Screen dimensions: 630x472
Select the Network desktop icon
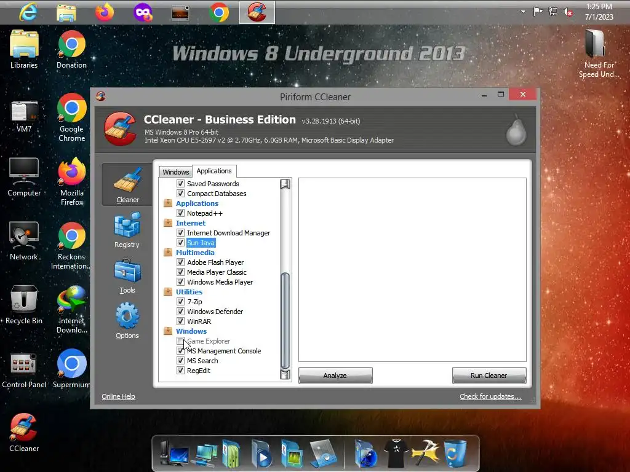click(24, 241)
